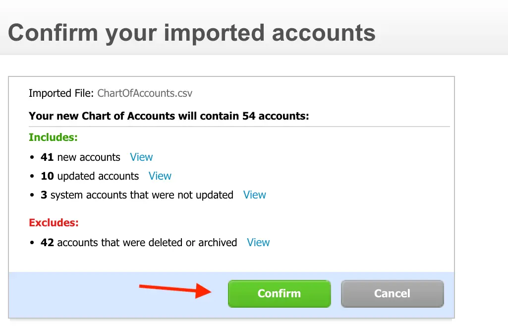Click the 41 new accounts bullet text
The width and height of the screenshot is (508, 335).
pyautogui.click(x=80, y=157)
